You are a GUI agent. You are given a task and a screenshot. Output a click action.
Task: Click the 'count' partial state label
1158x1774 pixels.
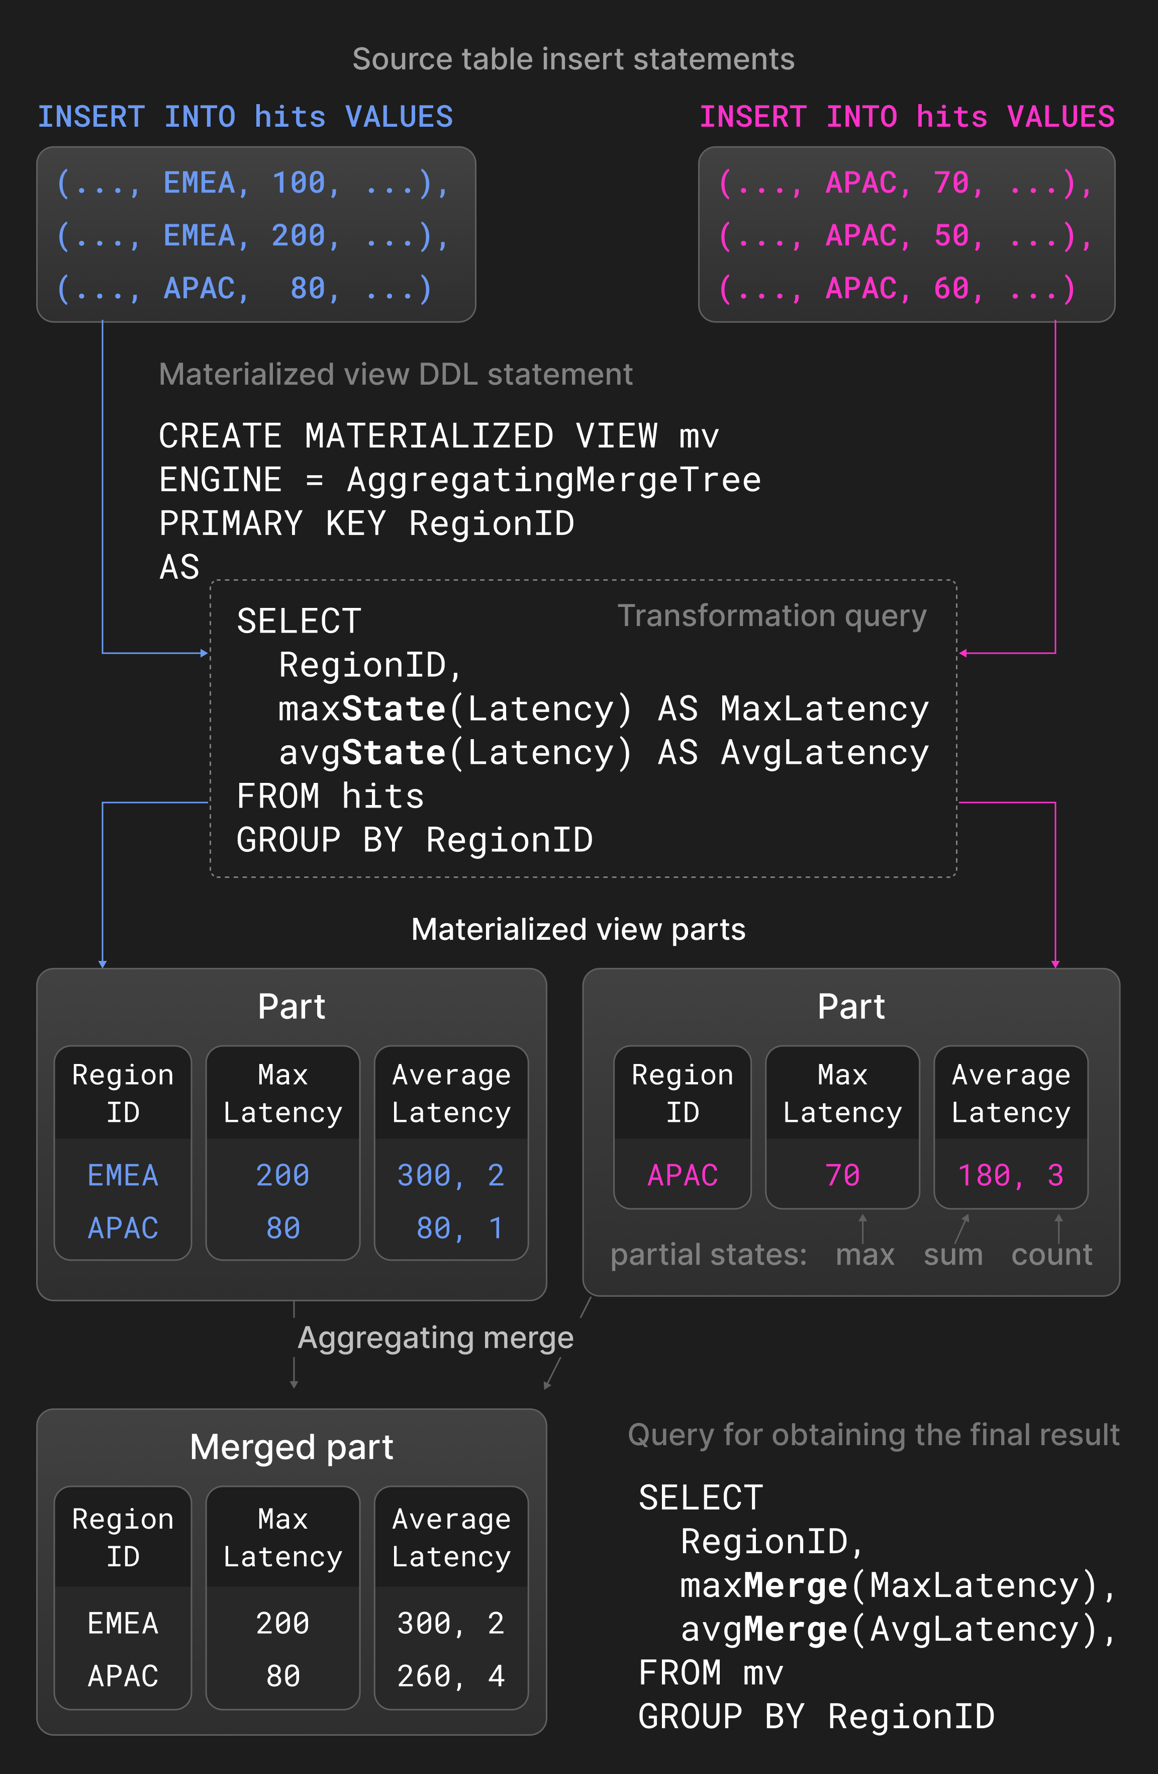click(1051, 1255)
